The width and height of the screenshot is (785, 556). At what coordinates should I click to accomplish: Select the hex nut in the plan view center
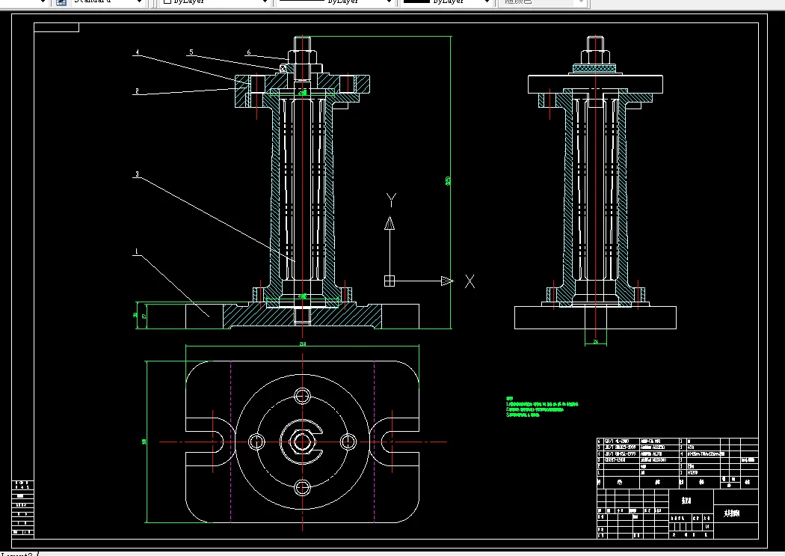pyautogui.click(x=302, y=442)
